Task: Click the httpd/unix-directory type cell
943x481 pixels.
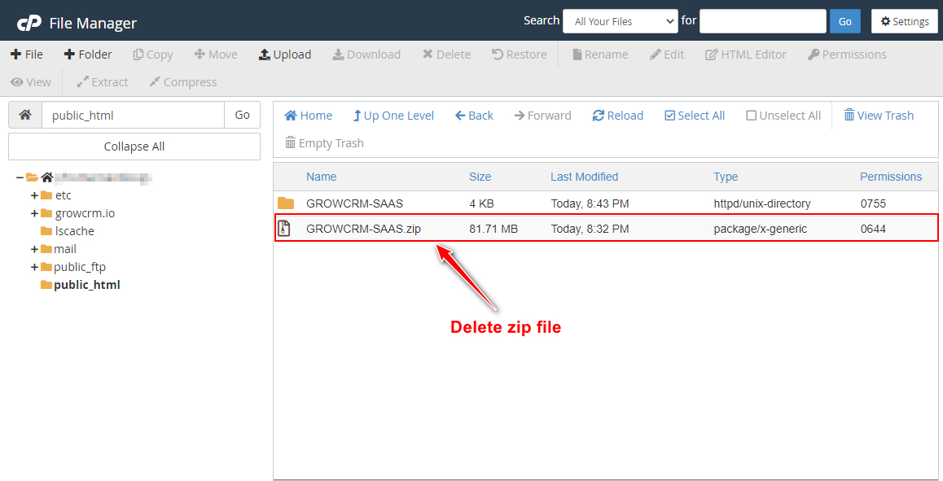Action: tap(762, 203)
